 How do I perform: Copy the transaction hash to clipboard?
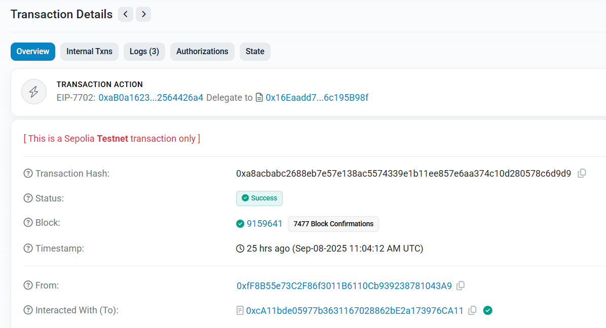[582, 174]
